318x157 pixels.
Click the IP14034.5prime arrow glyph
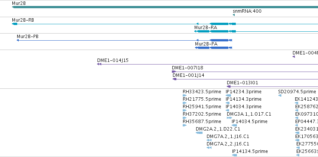pos(234,125)
